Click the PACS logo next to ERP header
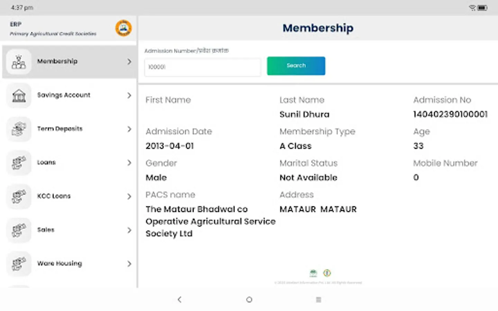Viewport: 498px width, 311px height. pos(123,28)
